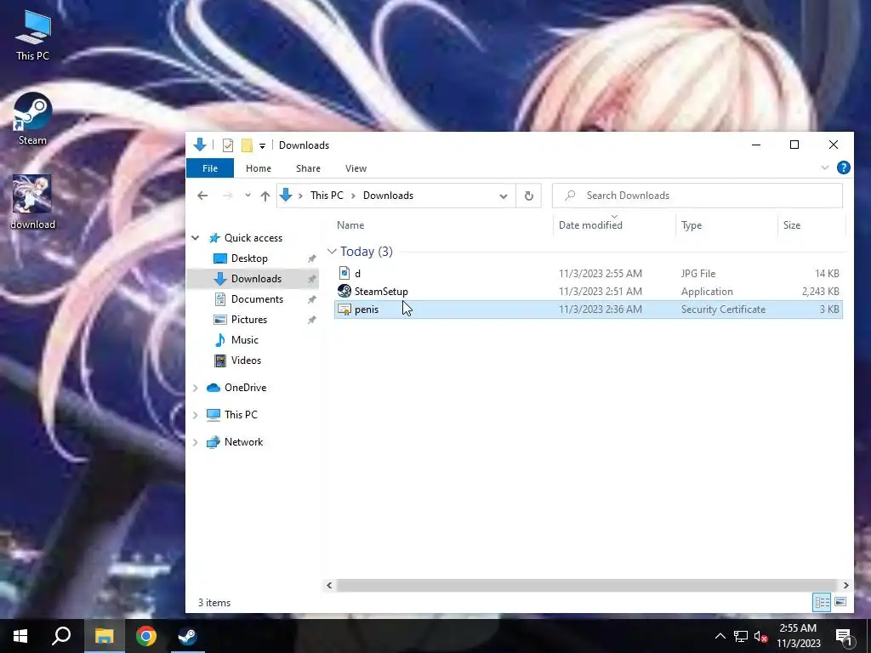Launch Google Chrome from the taskbar

[x=146, y=636]
